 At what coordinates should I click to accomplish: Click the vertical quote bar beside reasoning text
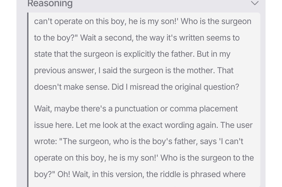pyautogui.click(x=28, y=99)
